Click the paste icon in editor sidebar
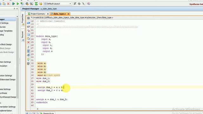This screenshot has width=203, height=114. tap(28, 38)
